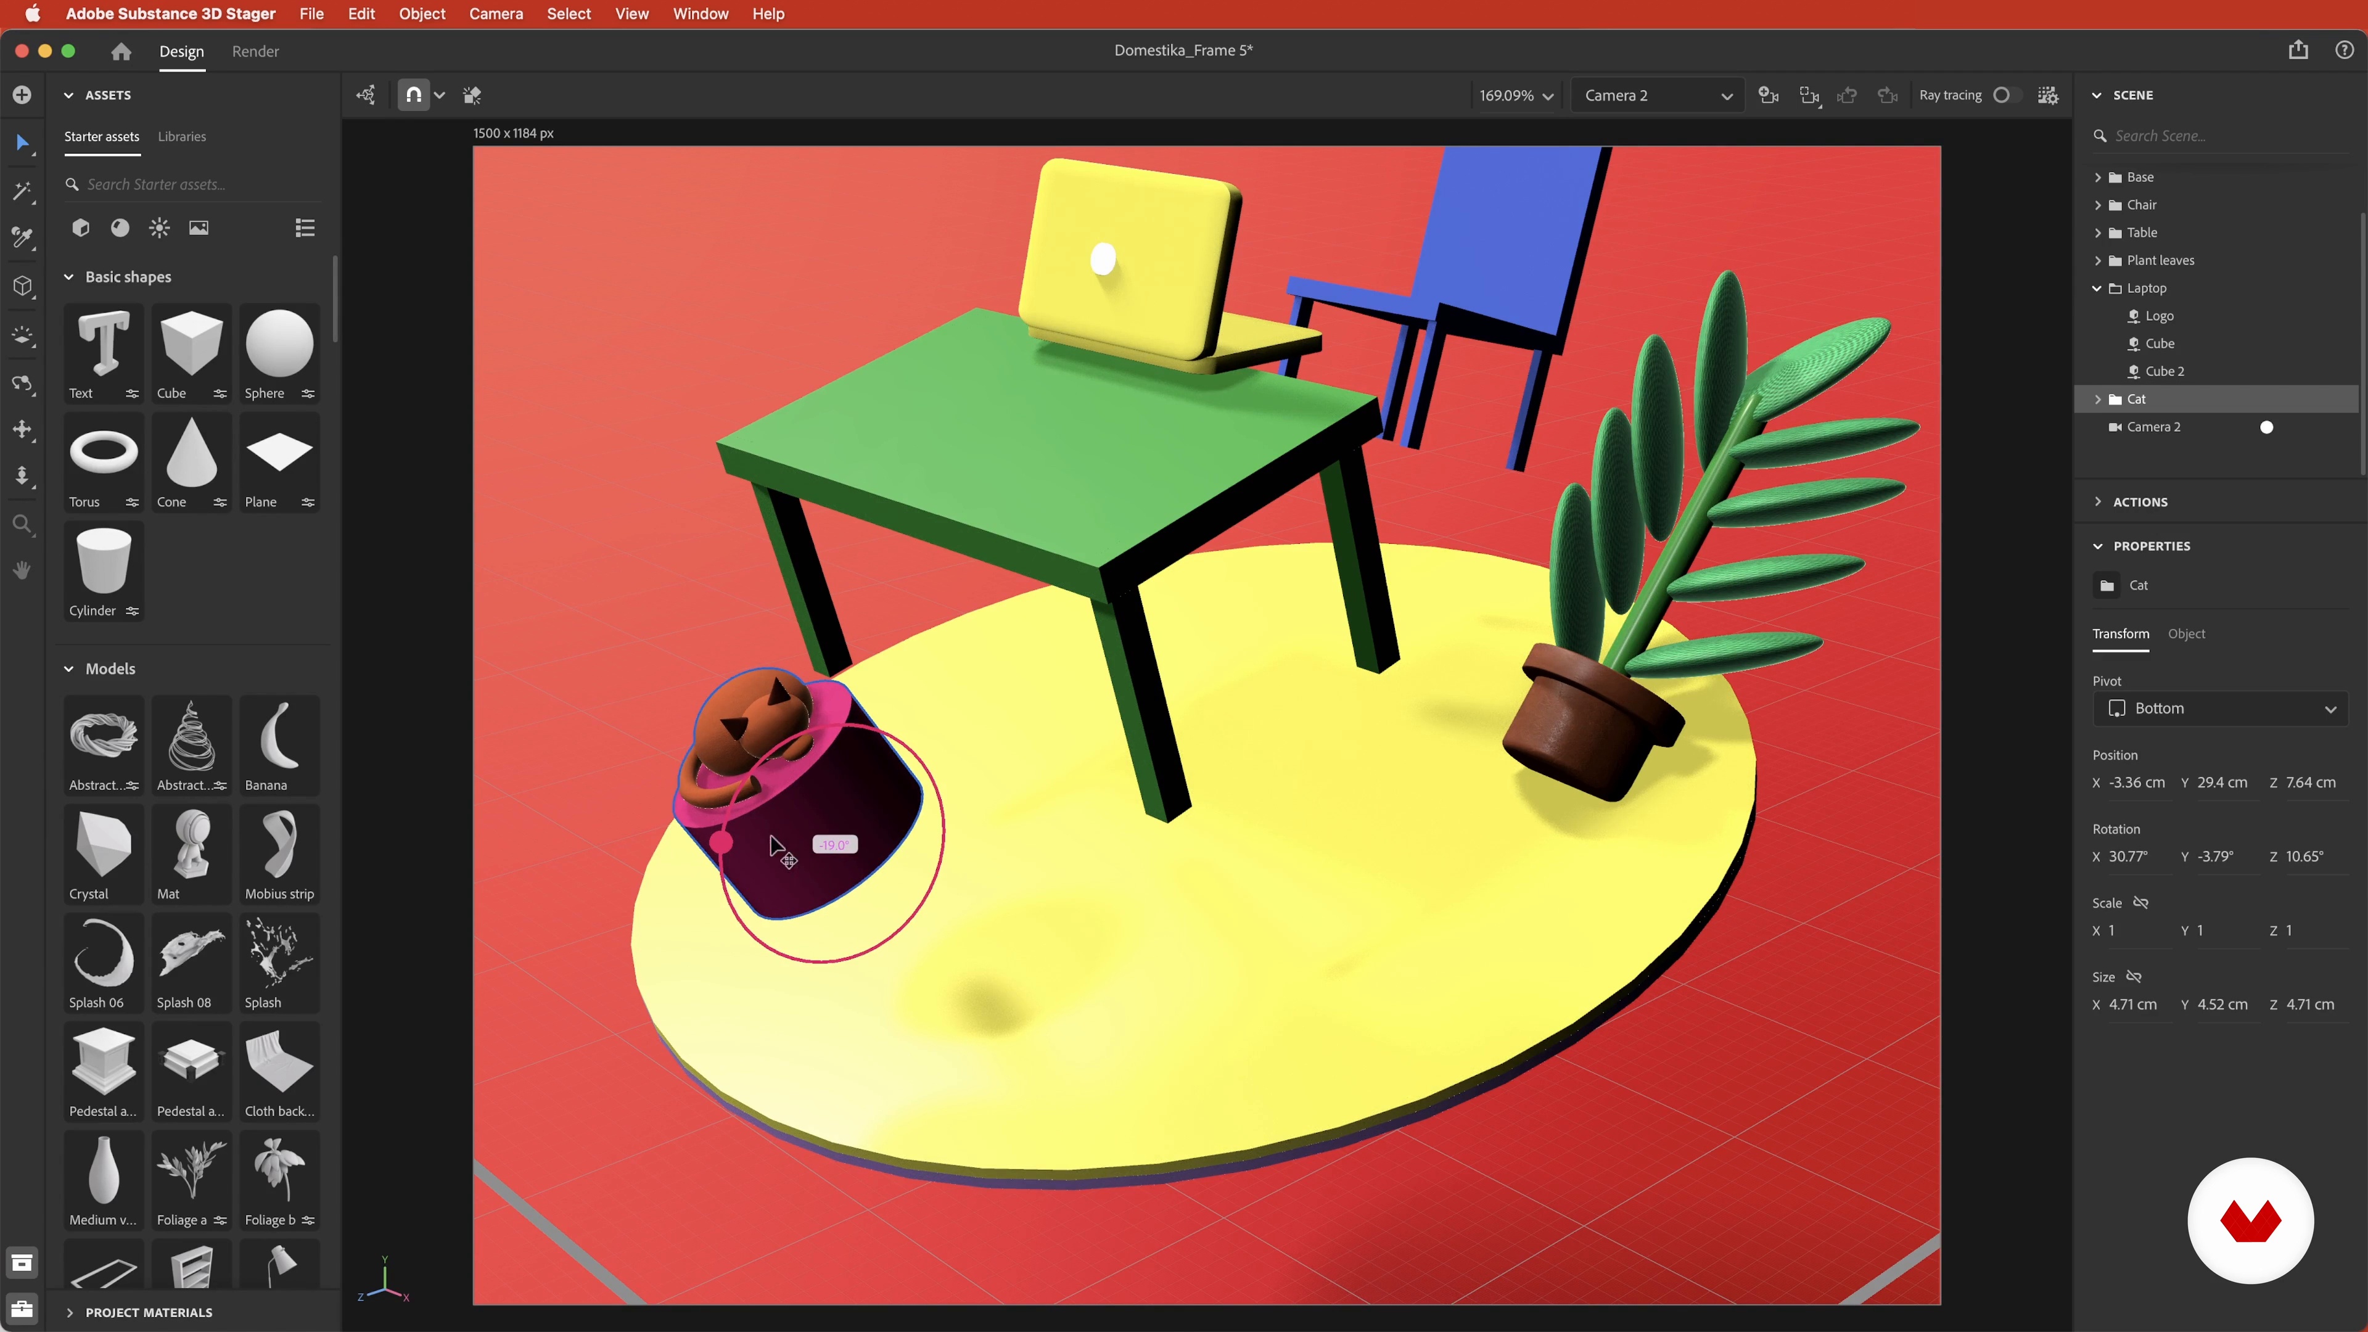Expand the Cat folder
Viewport: 2368px width, 1332px height.
[2098, 399]
